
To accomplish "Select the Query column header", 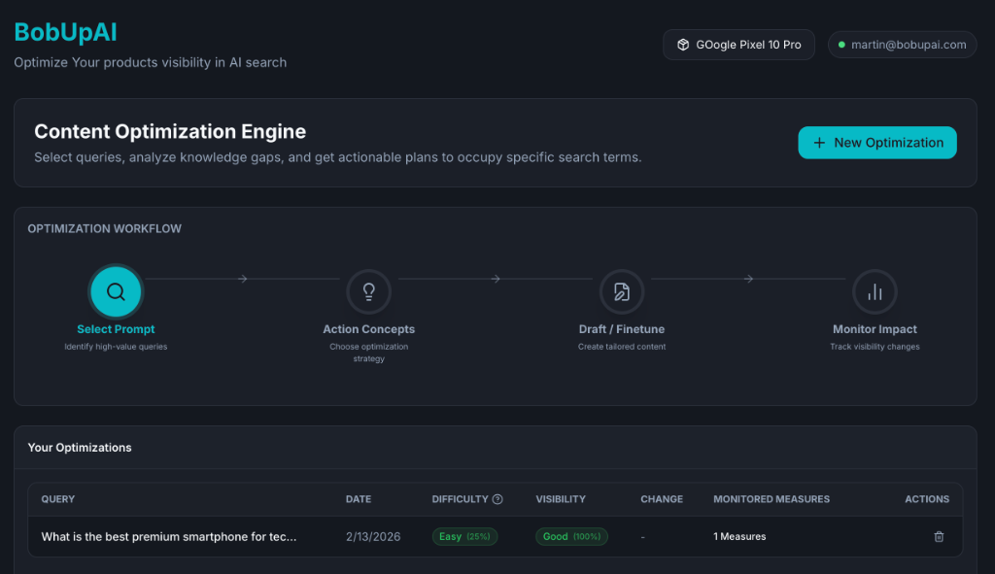I will [57, 498].
